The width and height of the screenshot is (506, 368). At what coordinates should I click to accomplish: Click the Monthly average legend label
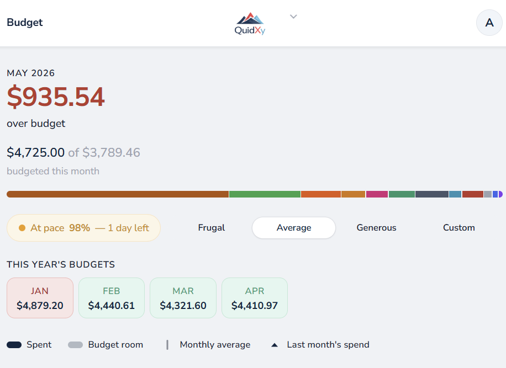[x=215, y=345]
